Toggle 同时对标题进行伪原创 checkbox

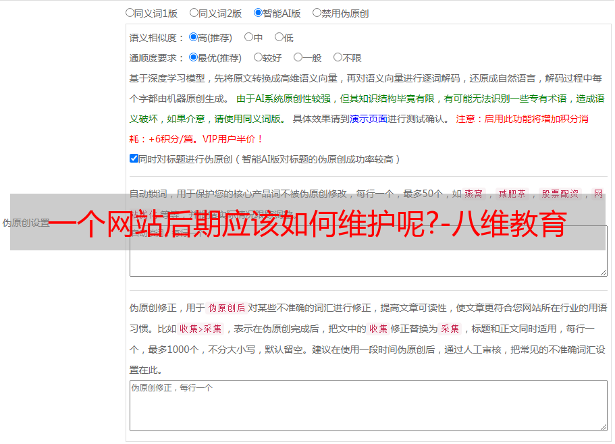point(134,159)
